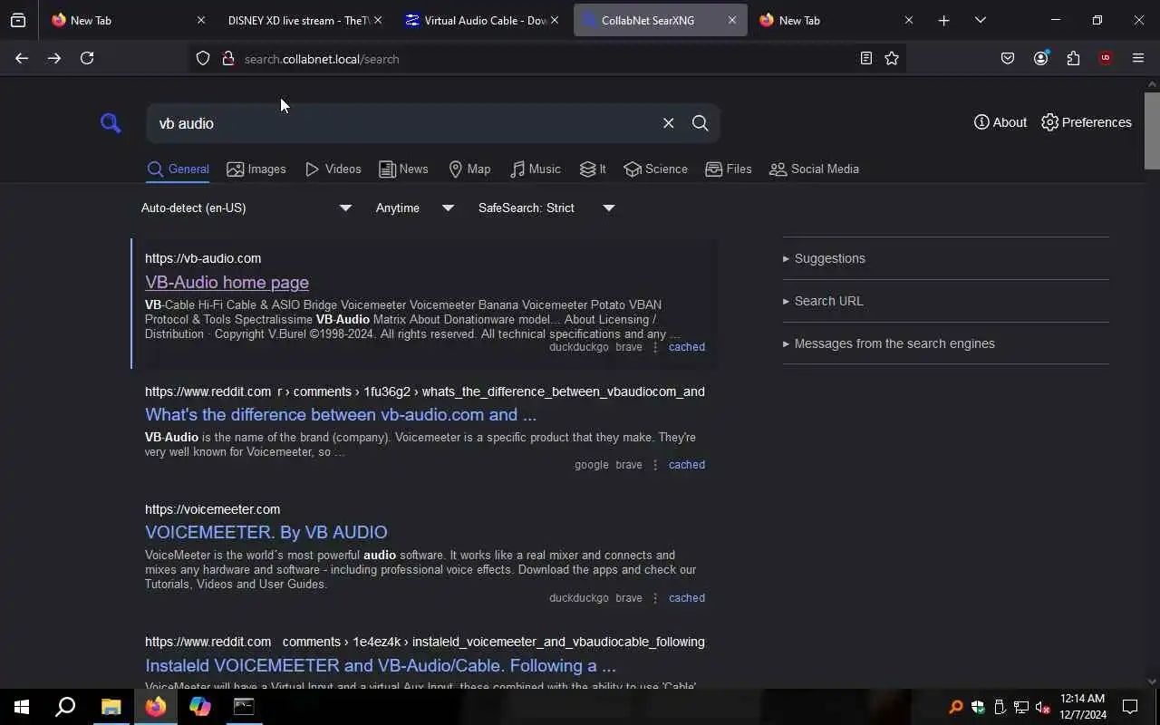1160x725 pixels.
Task: Open the taskbar clock and date
Action: click(x=1083, y=707)
